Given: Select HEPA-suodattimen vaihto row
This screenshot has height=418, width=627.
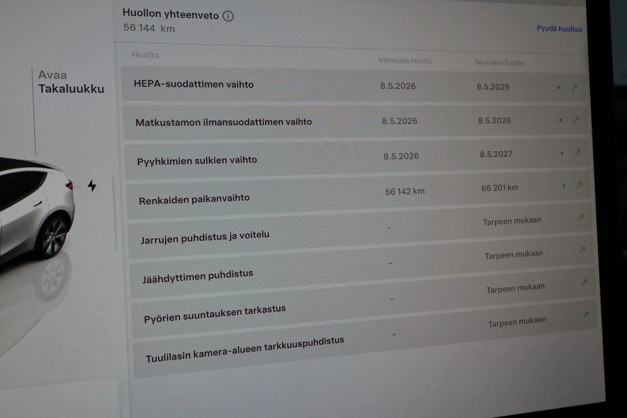Looking at the screenshot, I should 354,85.
